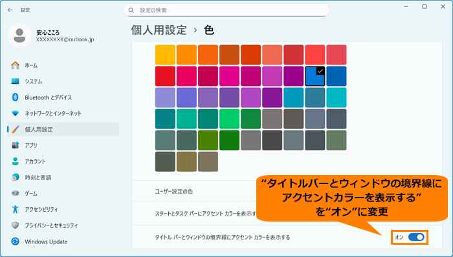Select the cyan swatch ending row three
The image size is (453, 257).
point(337,98)
